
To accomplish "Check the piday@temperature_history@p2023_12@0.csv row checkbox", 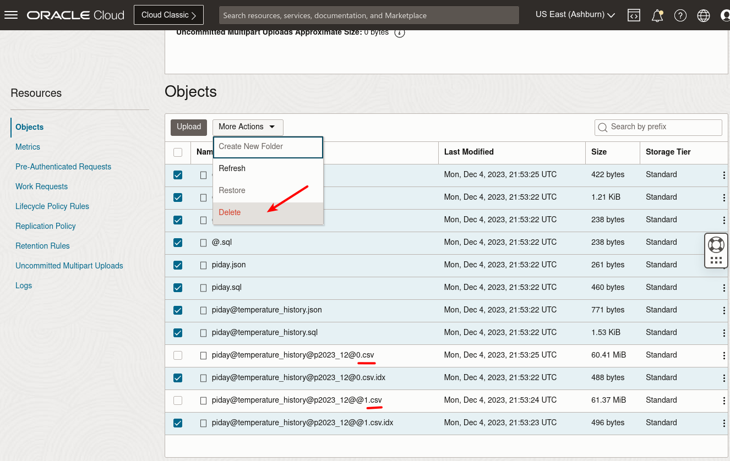I will pyautogui.click(x=178, y=355).
